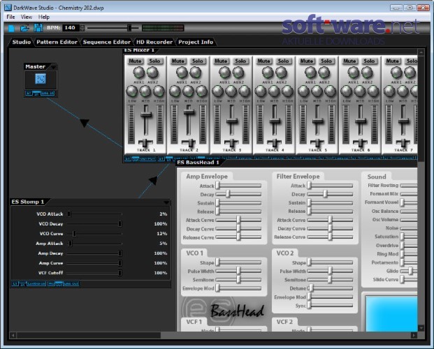Enable Solo on Track 6
This screenshot has width=434, height=349.
tap(369, 61)
